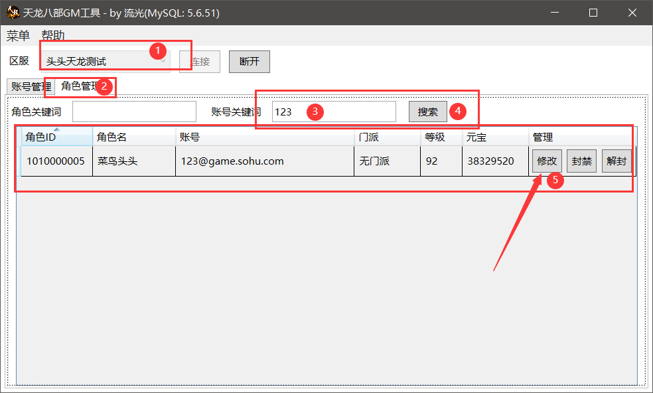
Task: Click the 账号 column header
Action: [x=265, y=137]
